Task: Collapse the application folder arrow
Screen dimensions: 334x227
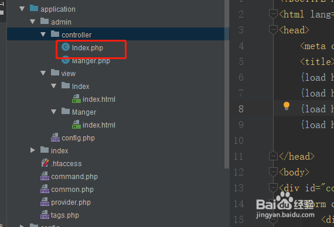Action: tap(22, 9)
